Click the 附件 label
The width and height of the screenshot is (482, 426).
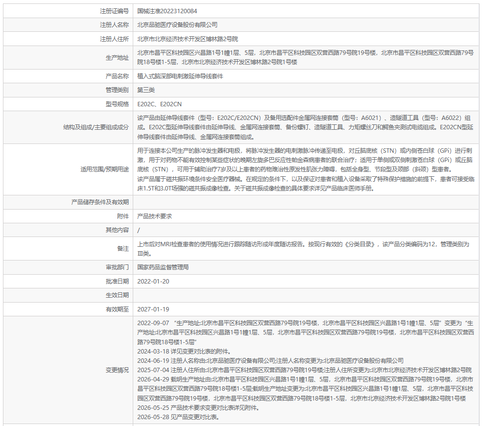[123, 216]
